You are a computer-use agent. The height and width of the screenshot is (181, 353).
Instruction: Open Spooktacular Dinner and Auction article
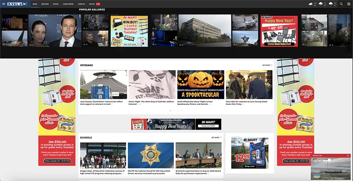(x=195, y=103)
